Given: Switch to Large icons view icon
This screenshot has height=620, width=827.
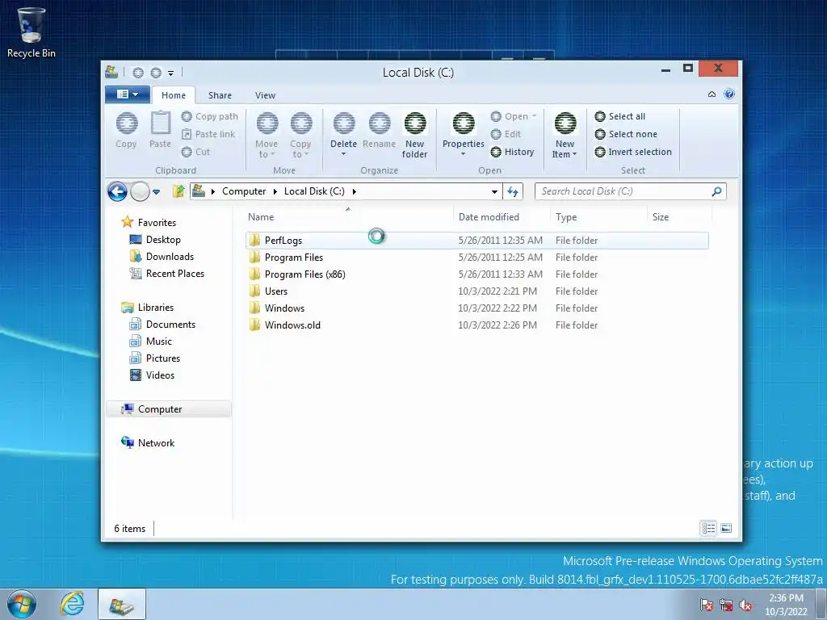Looking at the screenshot, I should [726, 528].
